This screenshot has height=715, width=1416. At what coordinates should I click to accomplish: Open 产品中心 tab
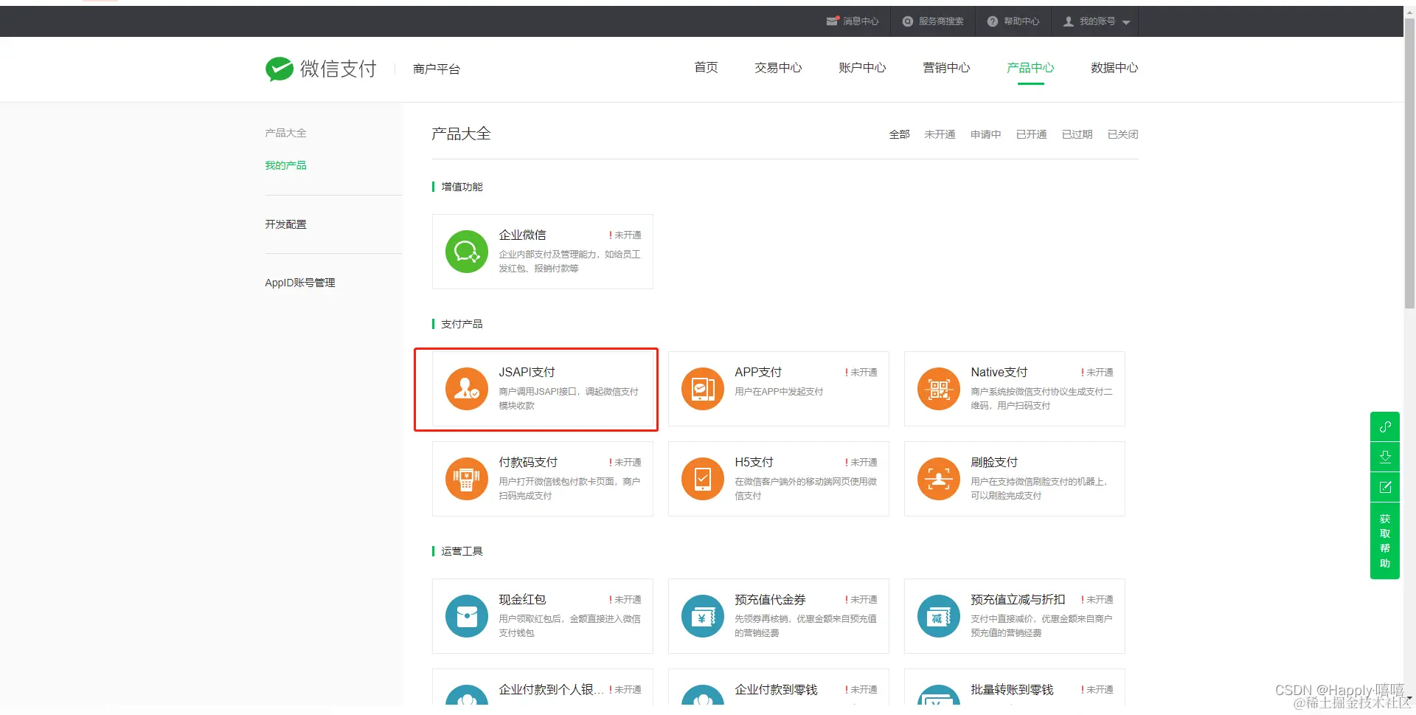pyautogui.click(x=1030, y=68)
